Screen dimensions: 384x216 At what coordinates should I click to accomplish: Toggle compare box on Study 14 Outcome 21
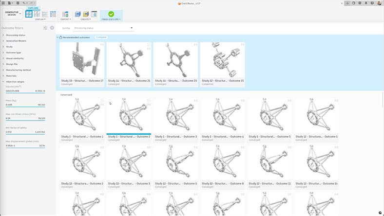[149, 44]
